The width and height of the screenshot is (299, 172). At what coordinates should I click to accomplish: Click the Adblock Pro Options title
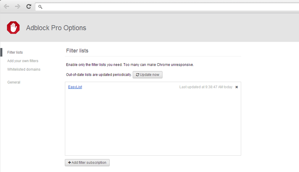56,28
